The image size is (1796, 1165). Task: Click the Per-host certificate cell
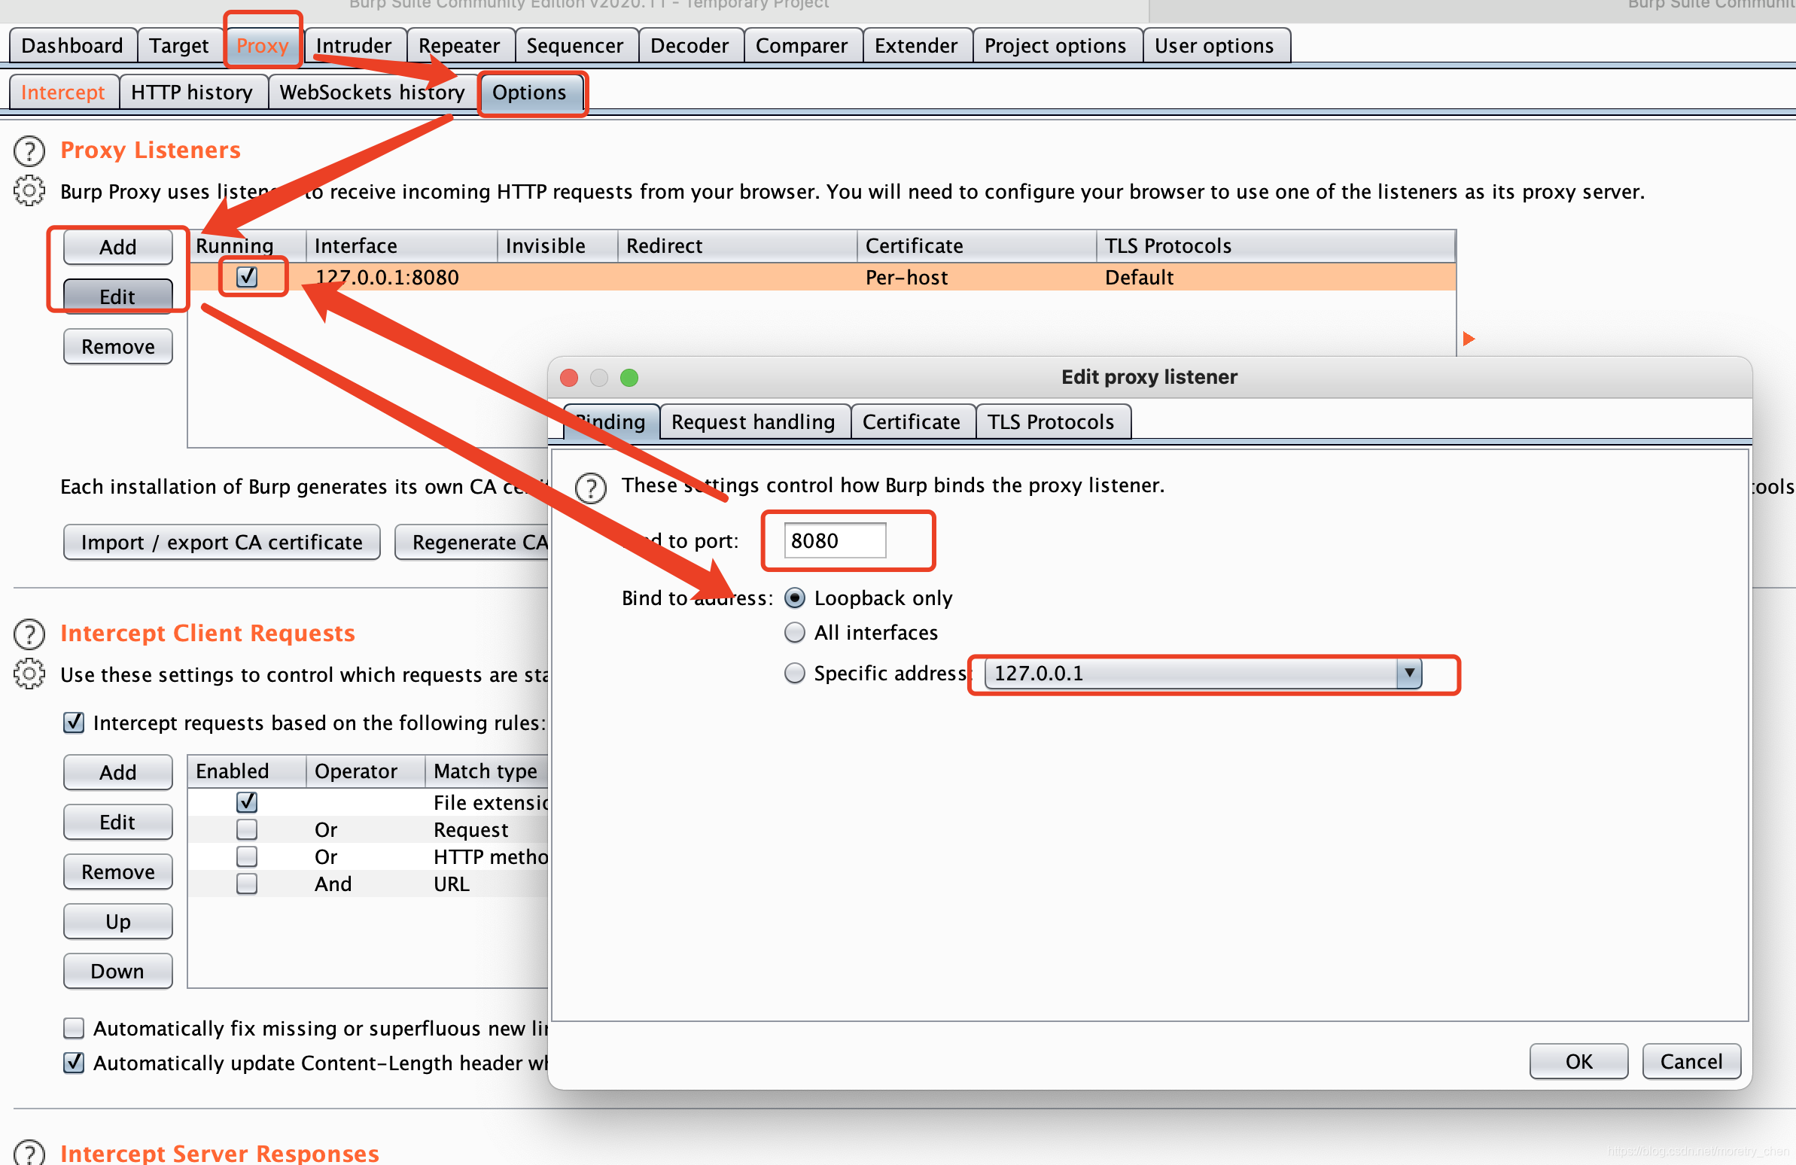pyautogui.click(x=976, y=277)
